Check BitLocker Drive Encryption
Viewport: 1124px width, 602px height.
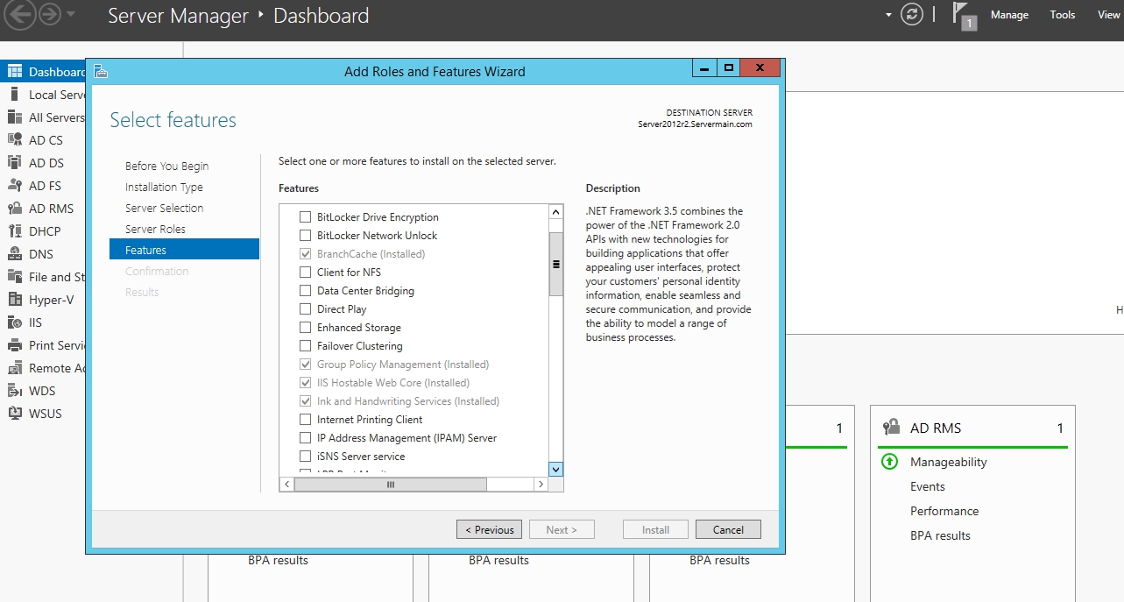point(306,216)
